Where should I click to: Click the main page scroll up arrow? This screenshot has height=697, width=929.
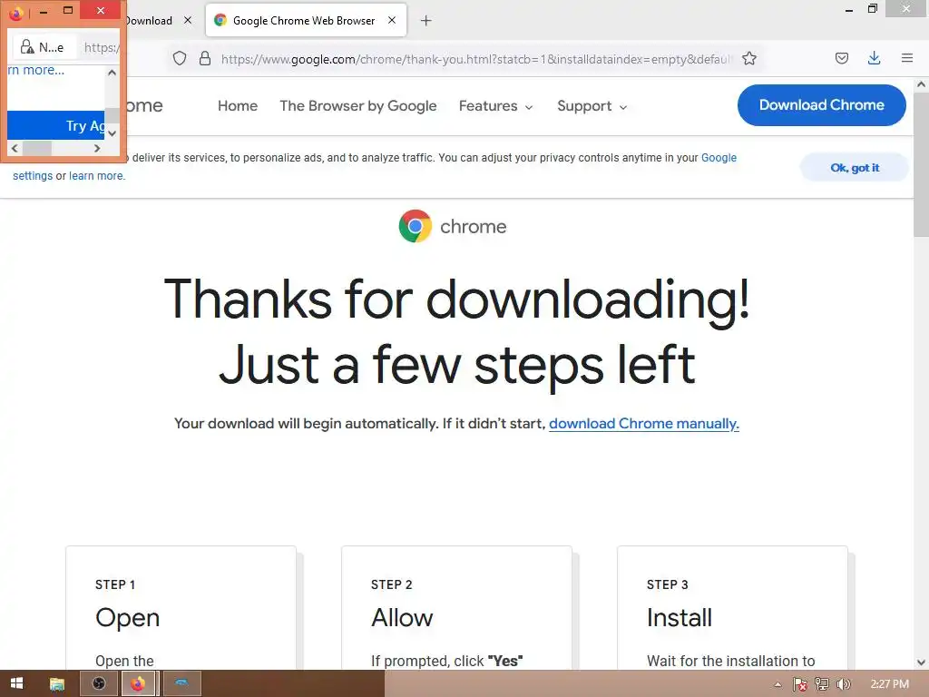(x=921, y=84)
